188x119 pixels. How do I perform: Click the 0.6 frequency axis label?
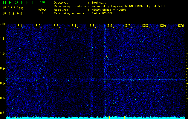coord(2,113)
